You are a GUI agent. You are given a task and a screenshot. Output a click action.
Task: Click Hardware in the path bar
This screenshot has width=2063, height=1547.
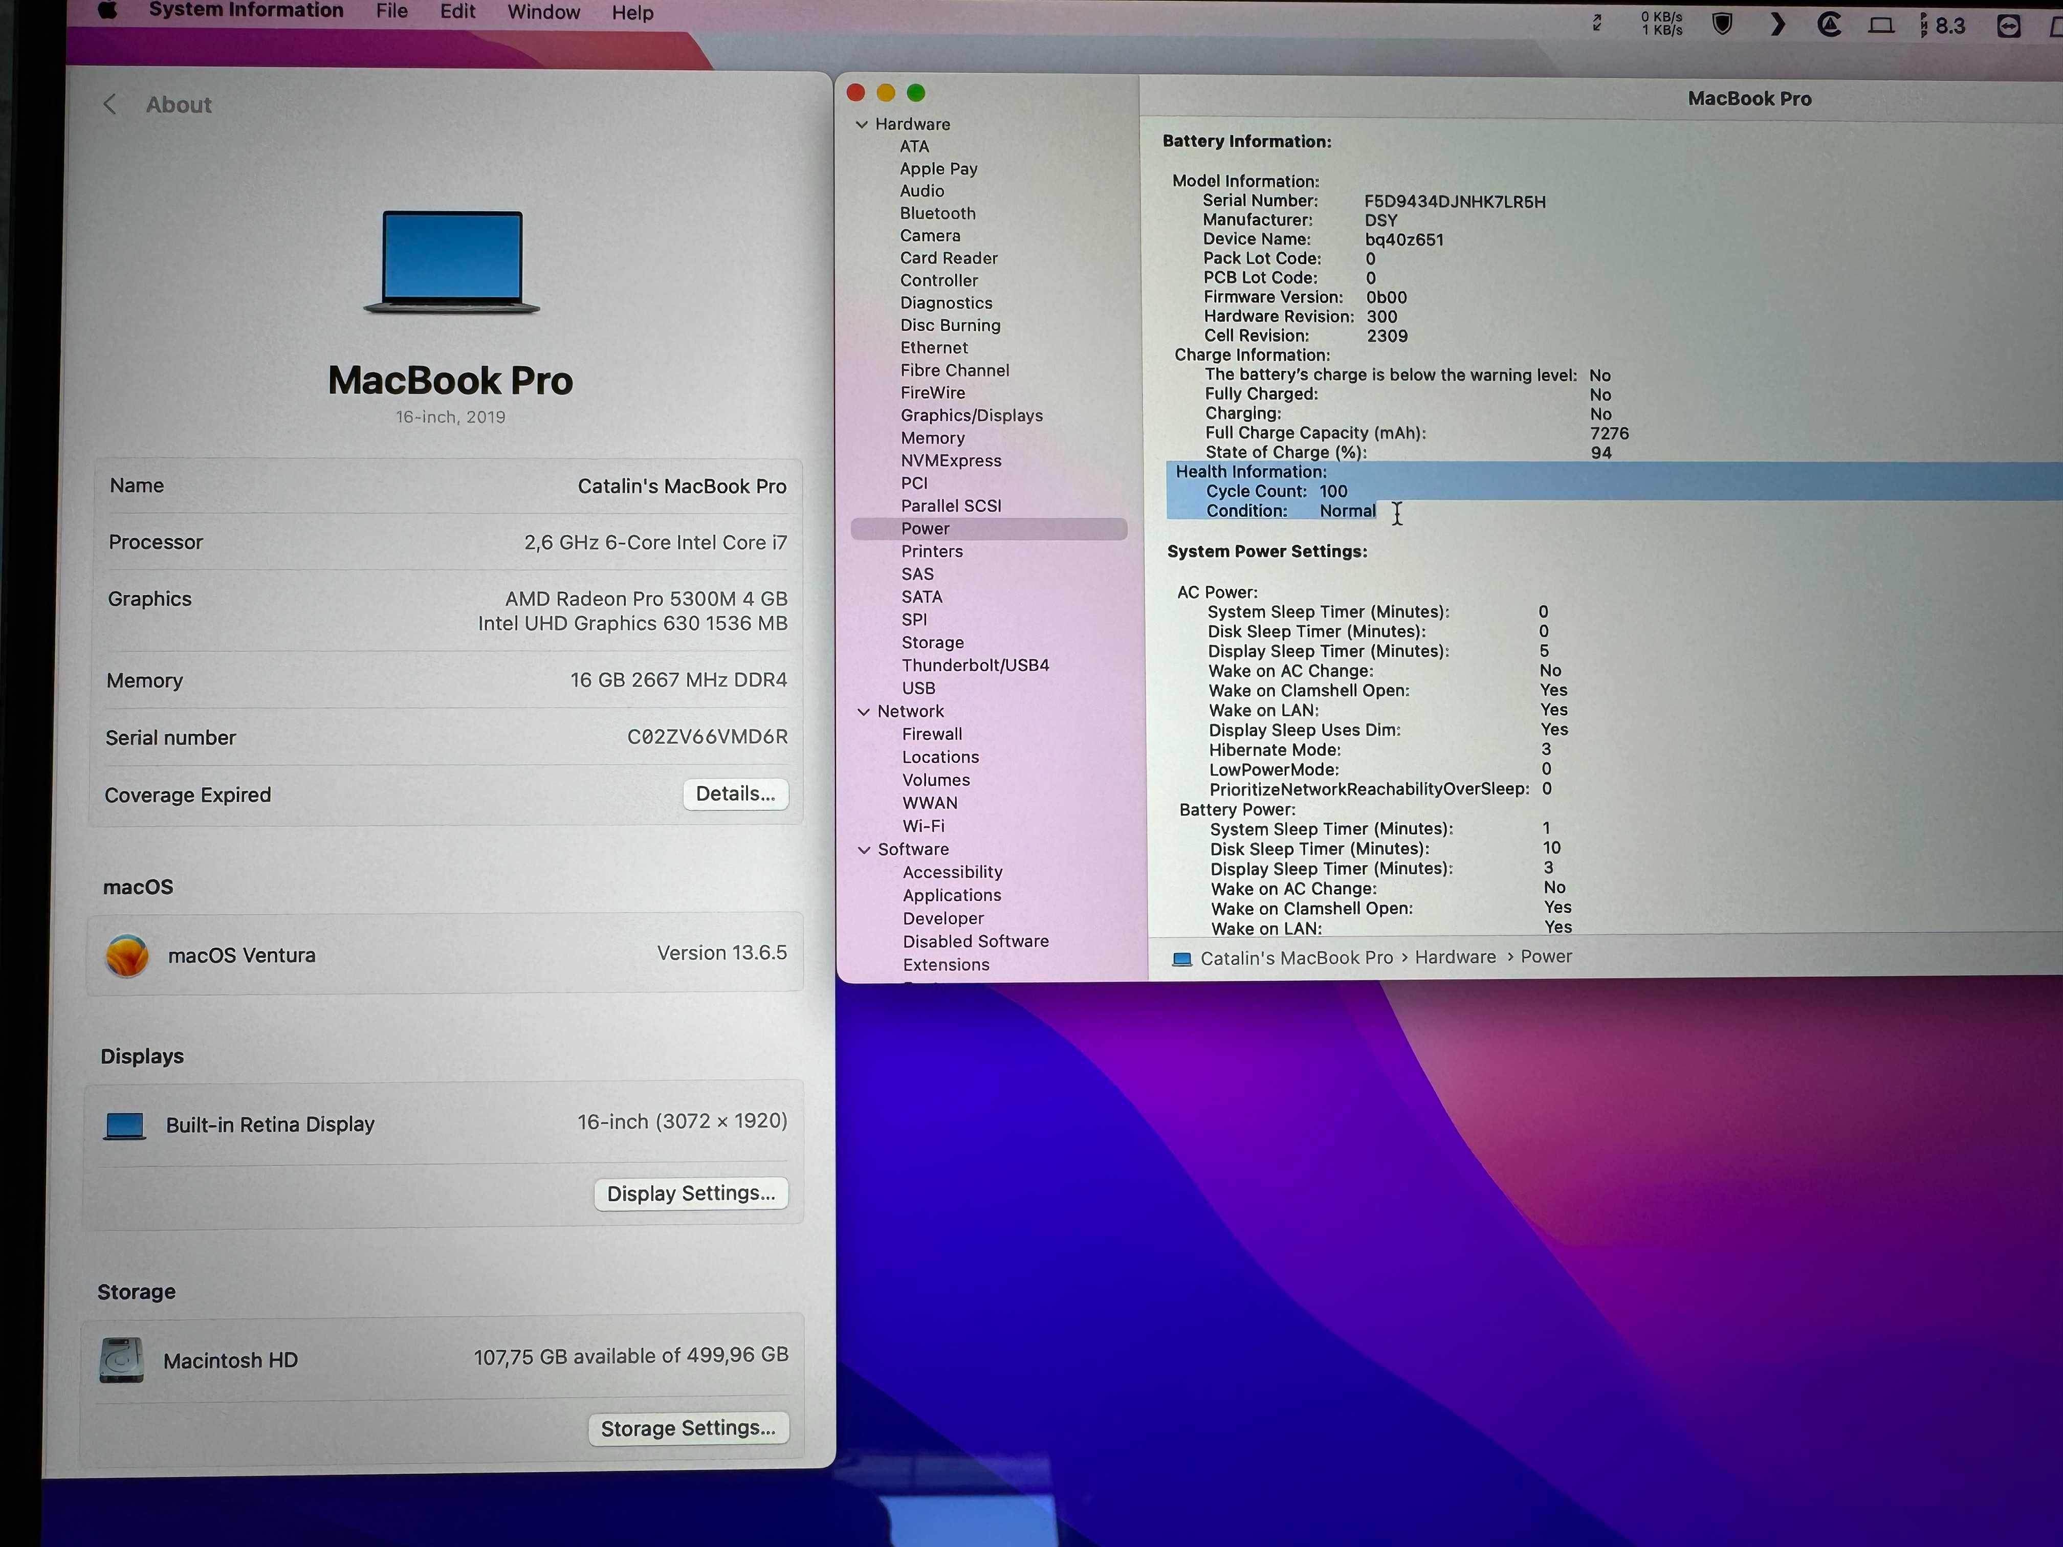pos(1455,958)
